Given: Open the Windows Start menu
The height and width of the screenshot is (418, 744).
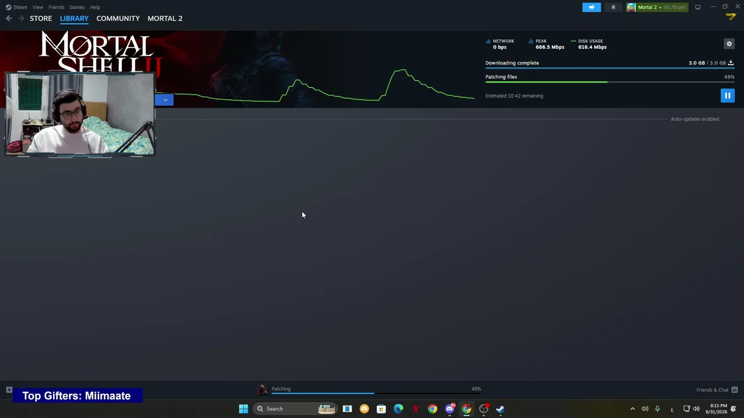Looking at the screenshot, I should [244, 409].
